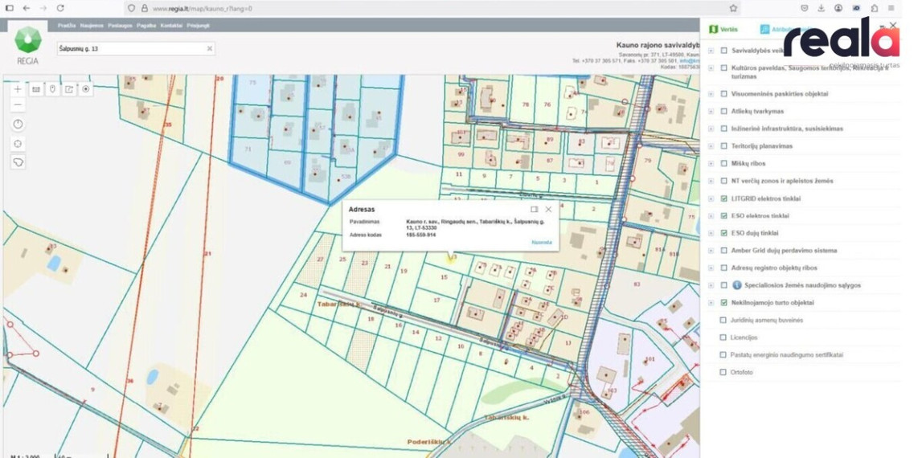Enable the Amber Grid dujų perdavimo sistema layer

(x=723, y=251)
